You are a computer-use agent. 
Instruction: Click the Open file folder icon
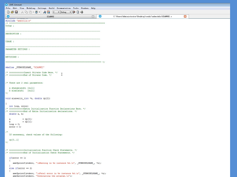[12, 12]
